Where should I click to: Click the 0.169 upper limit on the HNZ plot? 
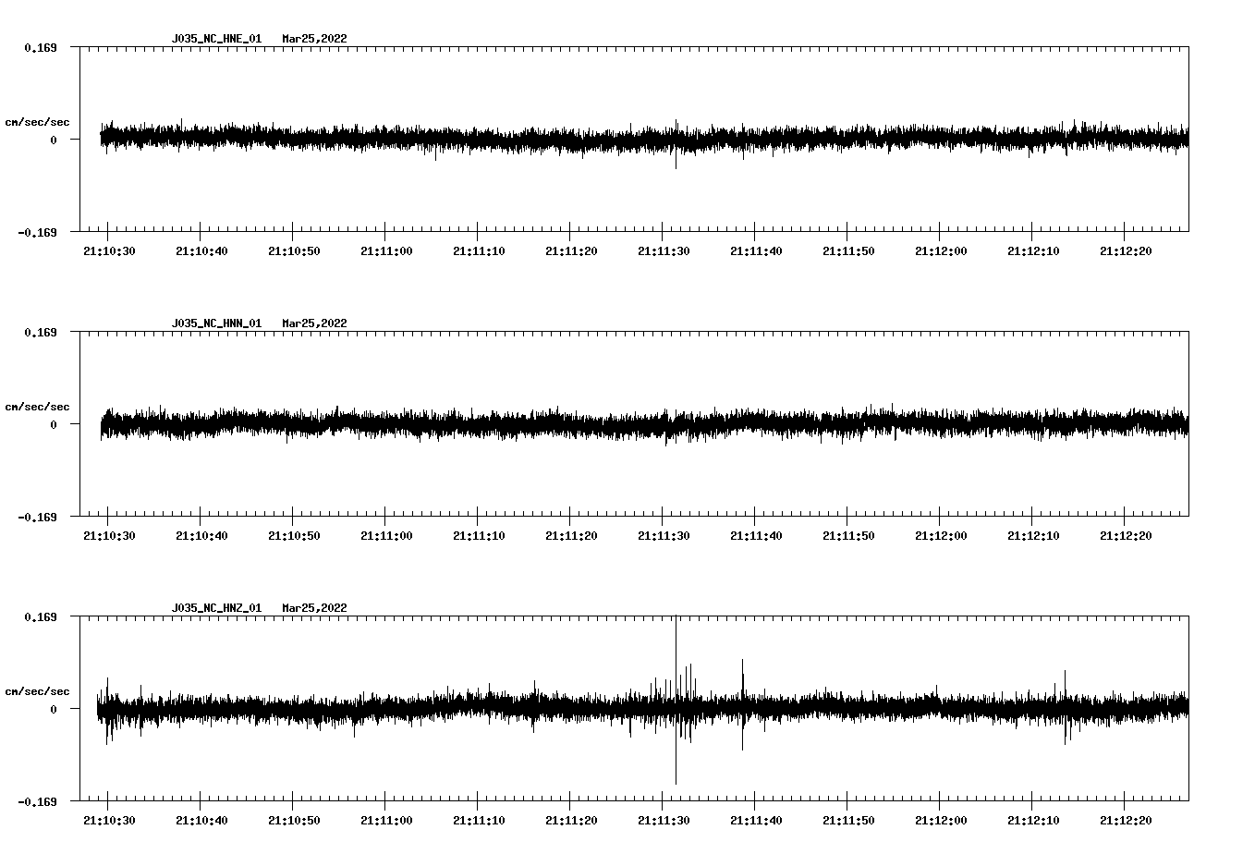coord(41,616)
